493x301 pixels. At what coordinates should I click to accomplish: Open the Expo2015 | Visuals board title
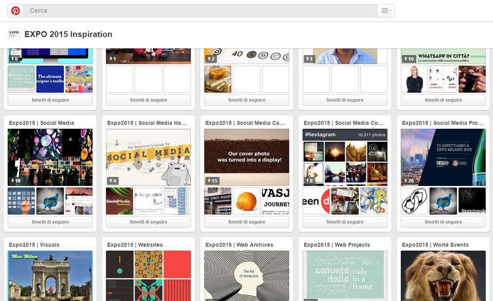click(x=34, y=245)
